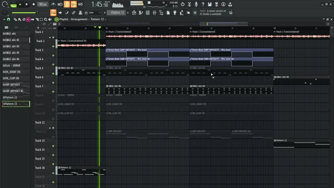334x188 pixels.
Task: Select the Slip tool in Playlist
Action: pos(33,19)
